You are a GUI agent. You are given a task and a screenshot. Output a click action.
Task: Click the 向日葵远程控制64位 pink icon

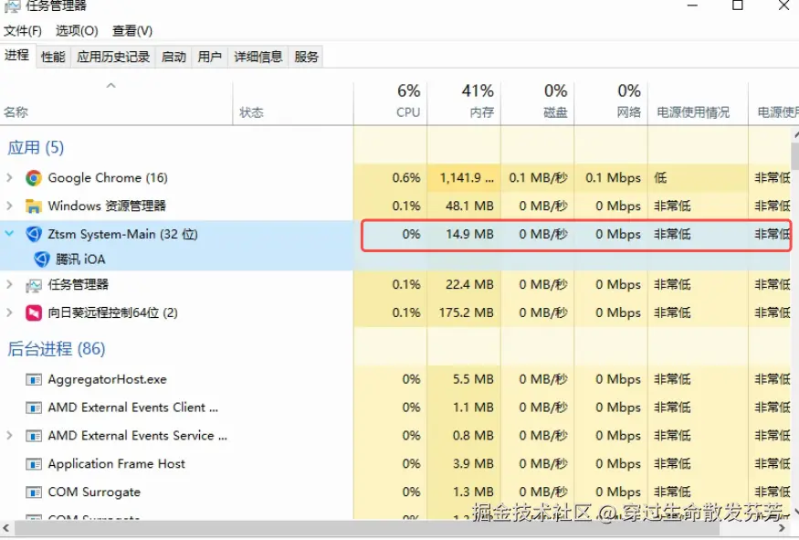tap(34, 312)
